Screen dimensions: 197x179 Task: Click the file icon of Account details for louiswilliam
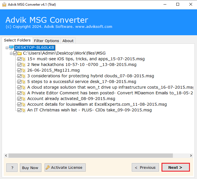24,104
